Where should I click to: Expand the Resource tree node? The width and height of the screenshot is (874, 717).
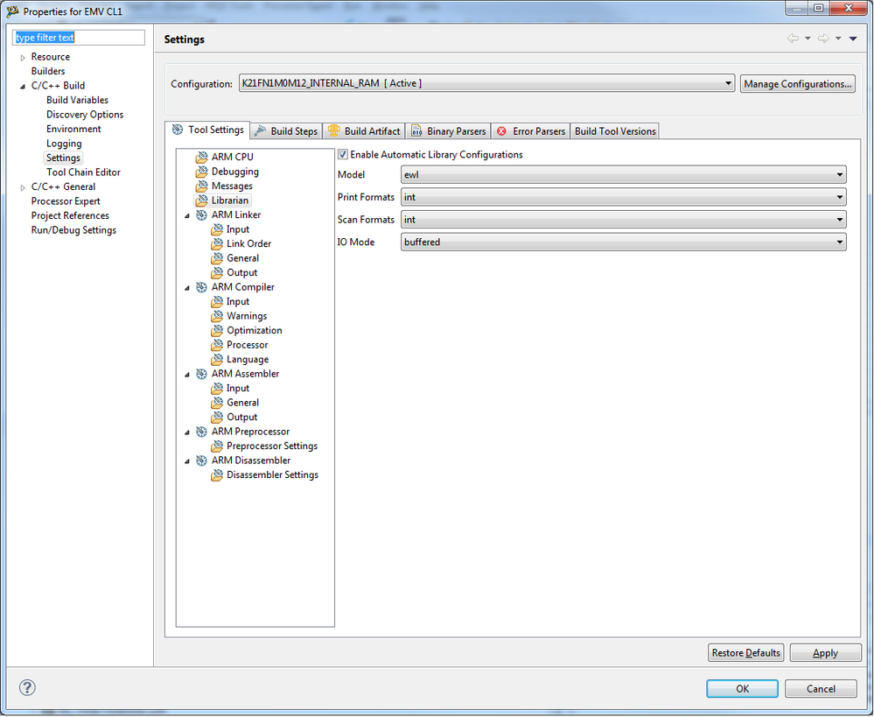[x=23, y=58]
